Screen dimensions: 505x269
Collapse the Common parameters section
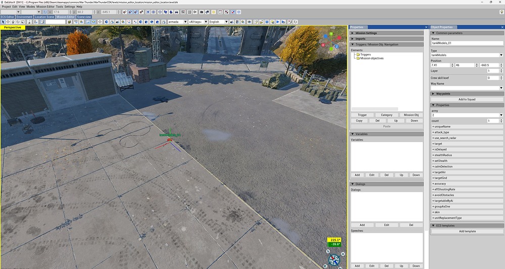467,33
